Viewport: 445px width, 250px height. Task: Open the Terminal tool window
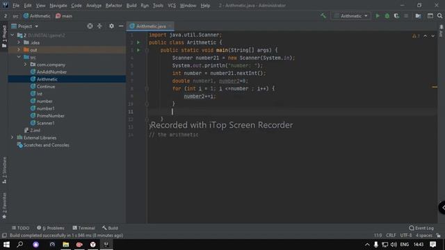point(83,228)
